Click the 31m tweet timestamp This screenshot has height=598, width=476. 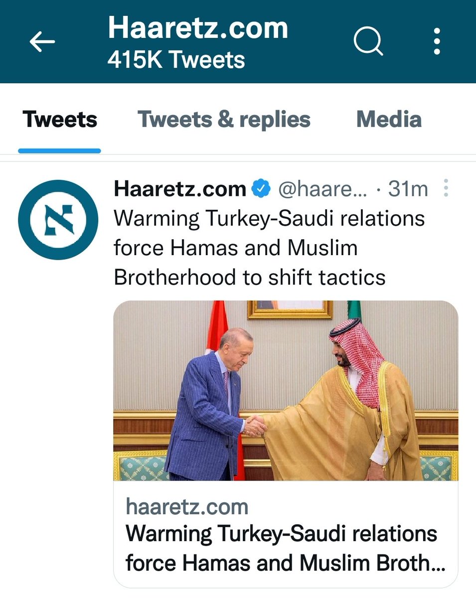pos(408,189)
